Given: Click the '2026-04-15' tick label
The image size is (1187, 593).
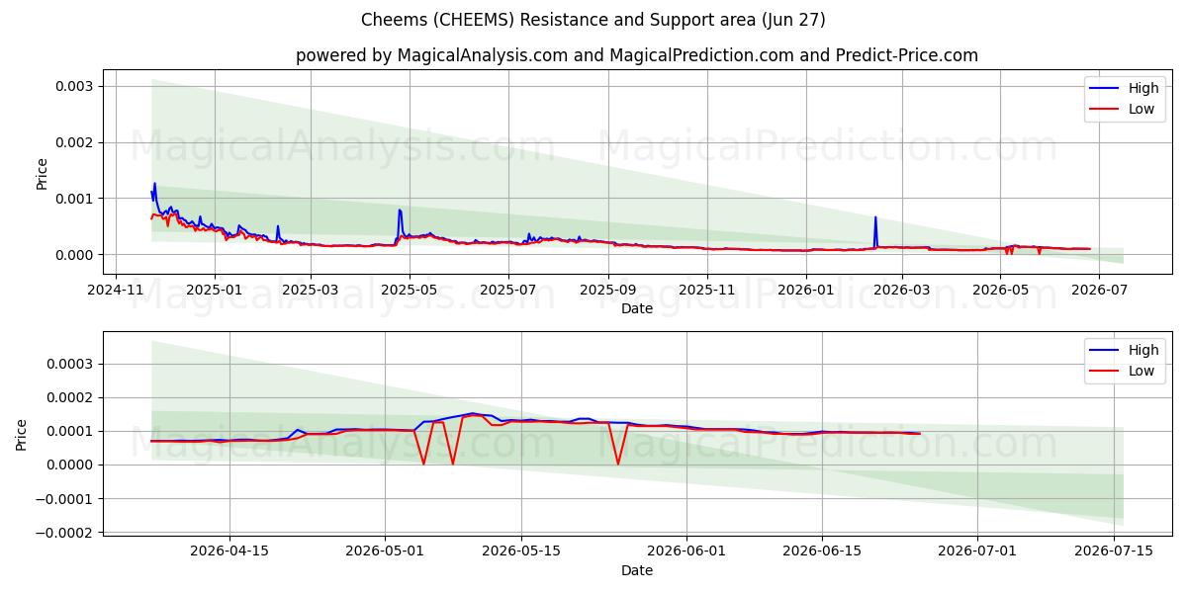Looking at the screenshot, I should (x=229, y=551).
